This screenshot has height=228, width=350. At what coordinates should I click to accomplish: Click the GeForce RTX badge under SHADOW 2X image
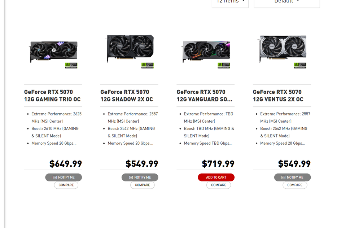147,65
